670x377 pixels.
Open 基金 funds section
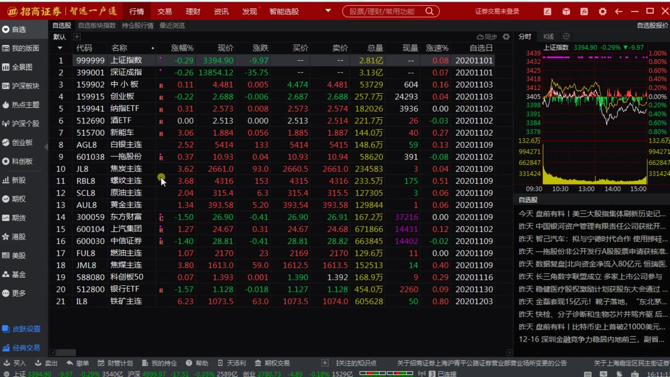[14, 274]
